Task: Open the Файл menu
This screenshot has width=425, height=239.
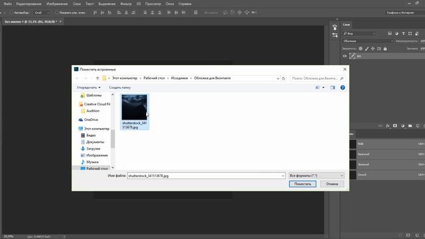Action: pos(7,4)
